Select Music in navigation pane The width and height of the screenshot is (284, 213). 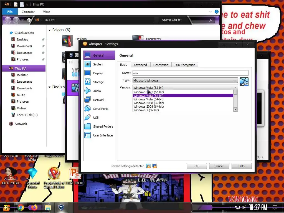tap(21, 95)
